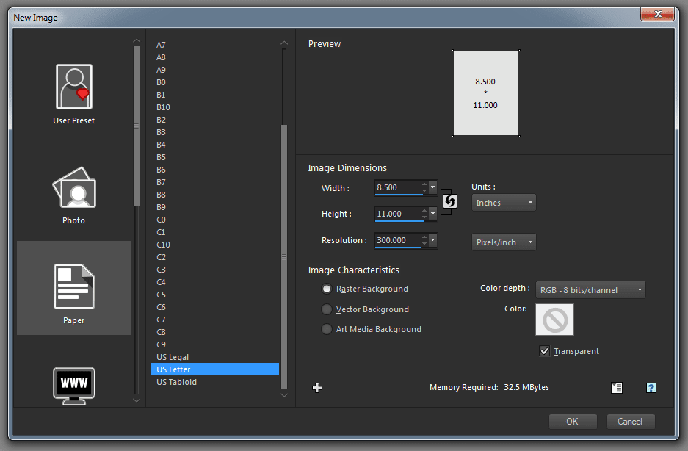The width and height of the screenshot is (688, 451).
Task: Expand the Pixels/inch resolution units dropdown
Action: click(x=504, y=242)
